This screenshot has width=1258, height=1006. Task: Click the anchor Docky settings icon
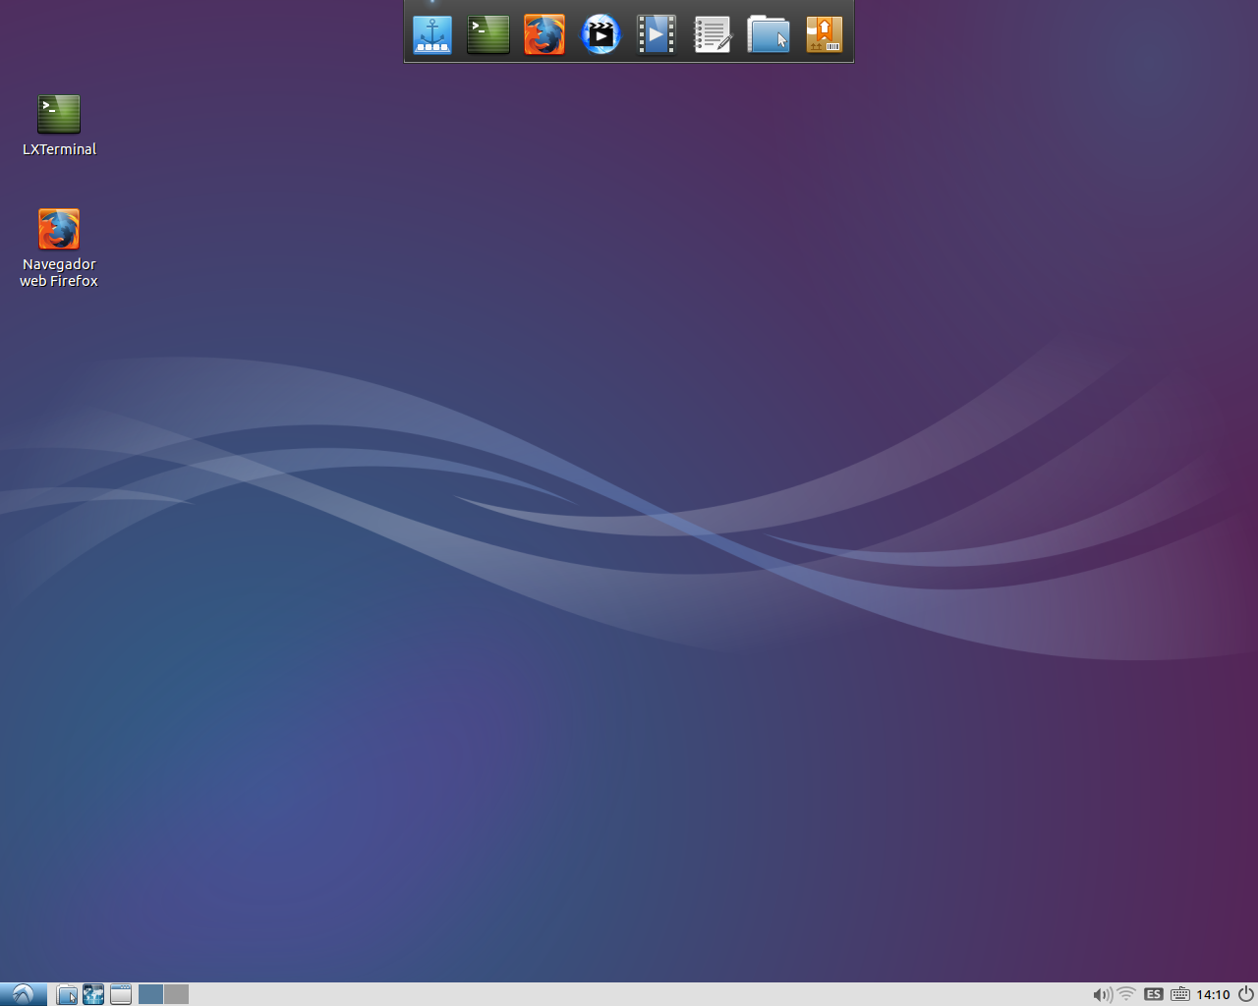pyautogui.click(x=432, y=32)
